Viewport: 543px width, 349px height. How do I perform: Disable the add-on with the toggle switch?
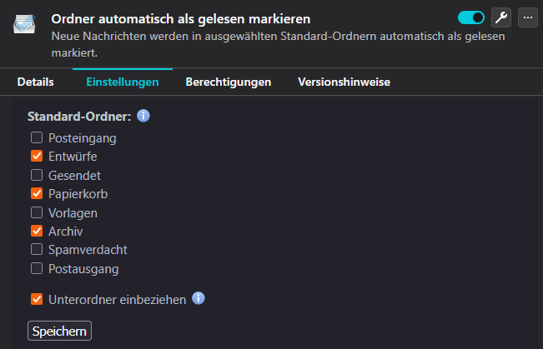[x=471, y=17]
